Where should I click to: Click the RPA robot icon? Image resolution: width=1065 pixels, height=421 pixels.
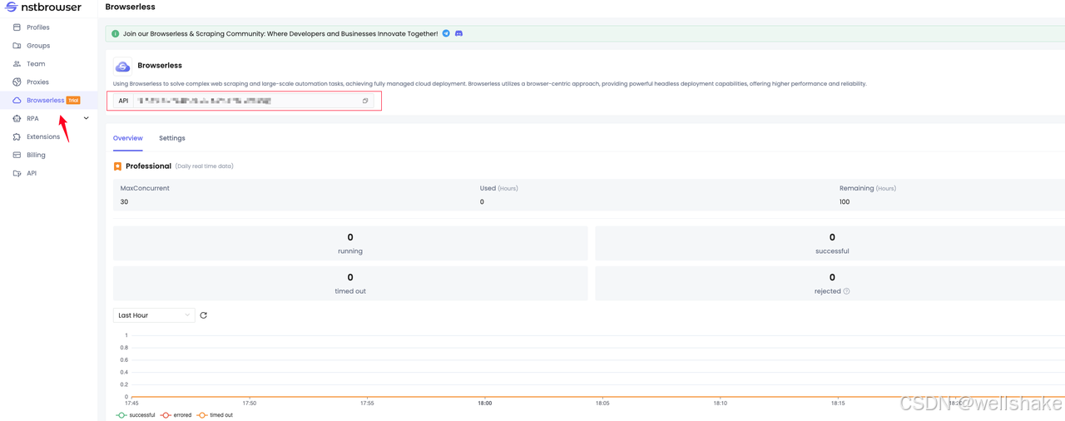(17, 119)
